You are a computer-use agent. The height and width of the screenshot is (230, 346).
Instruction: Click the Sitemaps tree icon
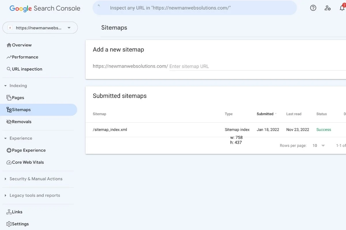(9, 110)
